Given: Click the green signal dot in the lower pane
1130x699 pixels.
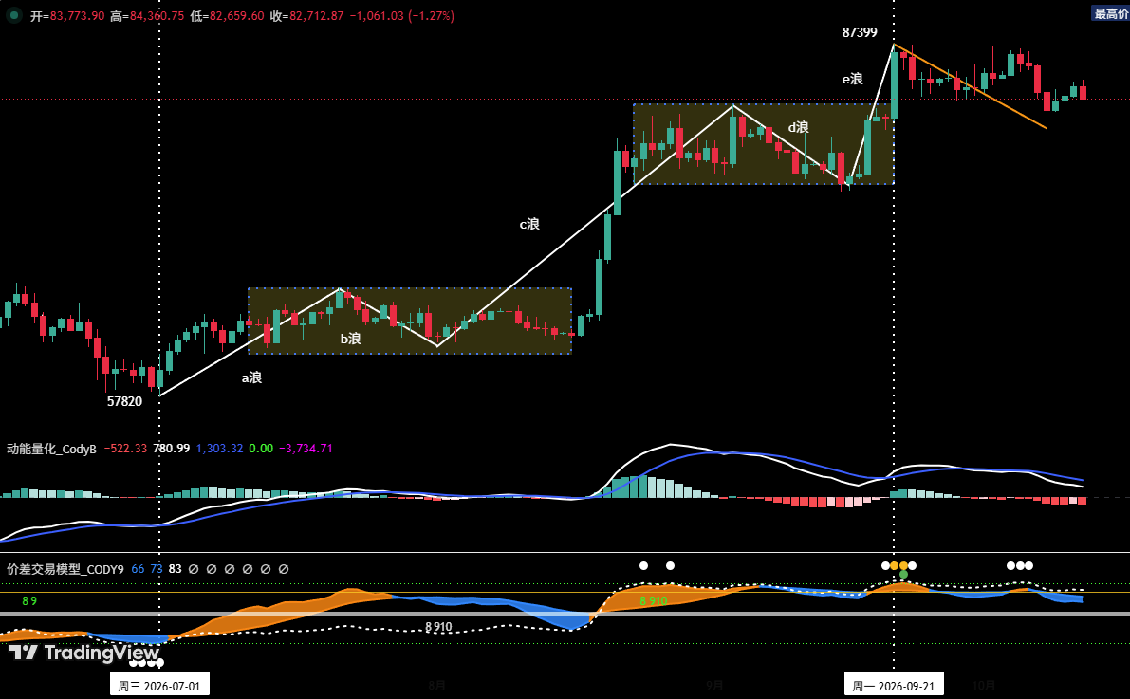Looking at the screenshot, I should click(x=903, y=575).
